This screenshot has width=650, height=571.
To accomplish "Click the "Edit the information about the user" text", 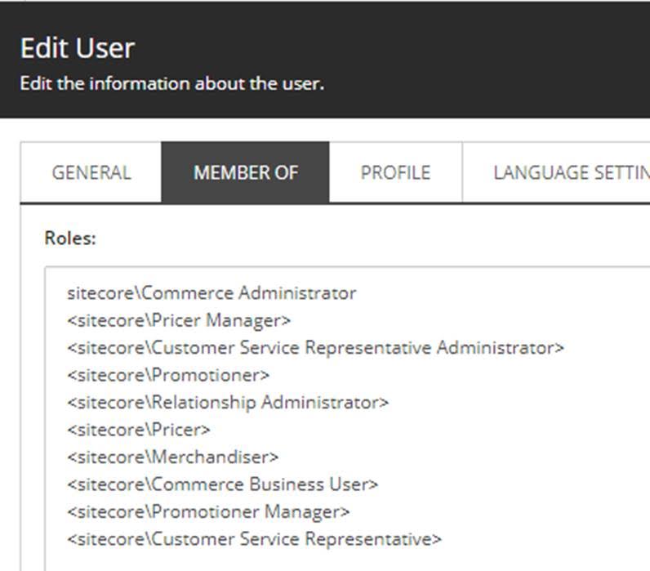I will pyautogui.click(x=171, y=84).
